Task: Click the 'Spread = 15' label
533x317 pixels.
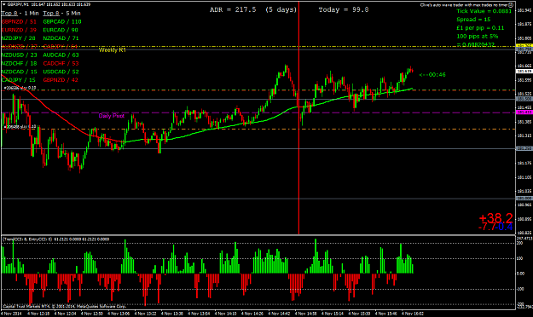Action: coord(473,20)
